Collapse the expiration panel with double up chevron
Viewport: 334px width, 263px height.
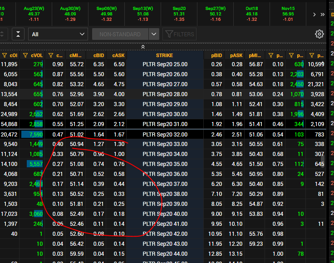143,47
